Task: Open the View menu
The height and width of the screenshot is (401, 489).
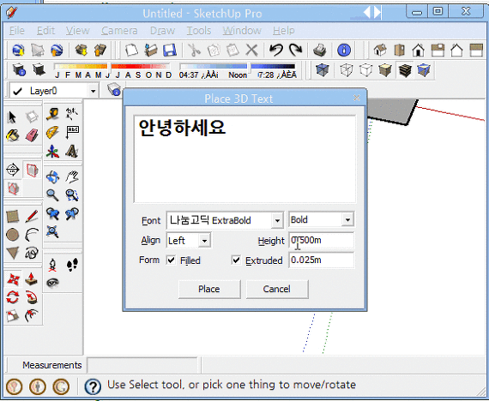Action: tap(78, 31)
